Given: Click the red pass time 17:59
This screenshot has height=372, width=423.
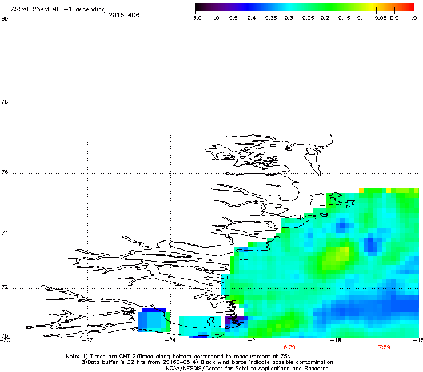Looking at the screenshot, I should (x=382, y=347).
